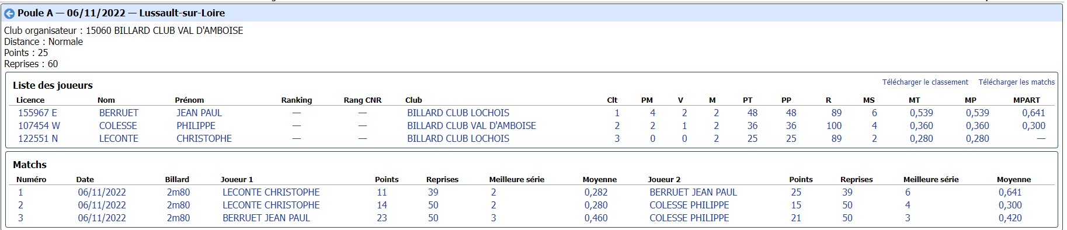
Task: Click LECONTE CHRISTOPHE in match 2
Action: point(271,205)
